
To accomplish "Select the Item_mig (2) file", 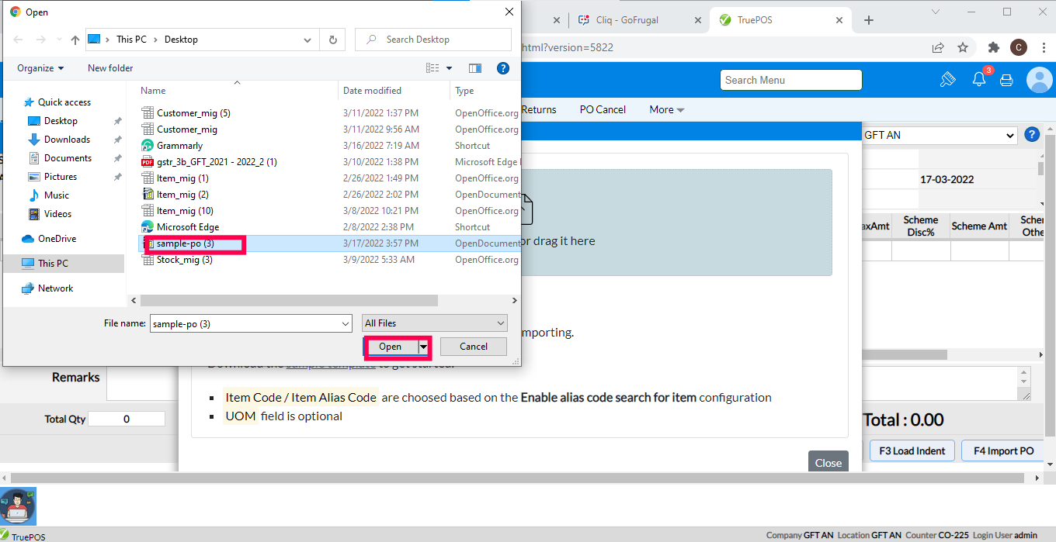I will (182, 195).
